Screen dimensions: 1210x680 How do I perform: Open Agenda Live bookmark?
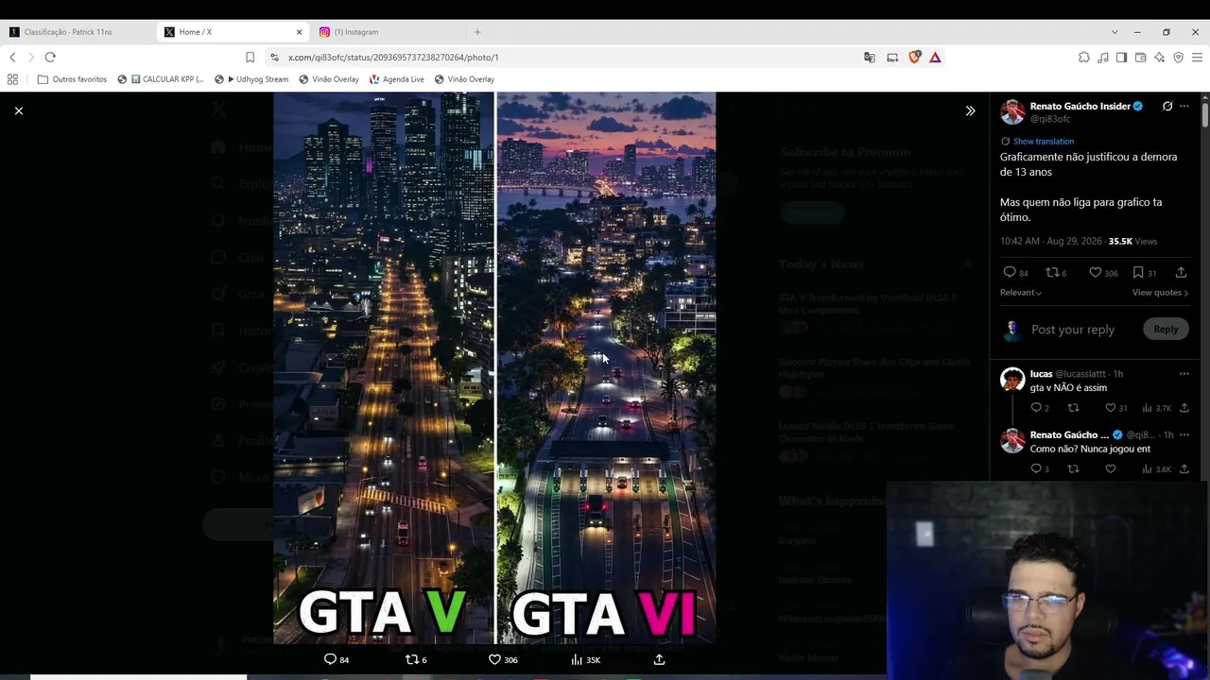coord(397,79)
